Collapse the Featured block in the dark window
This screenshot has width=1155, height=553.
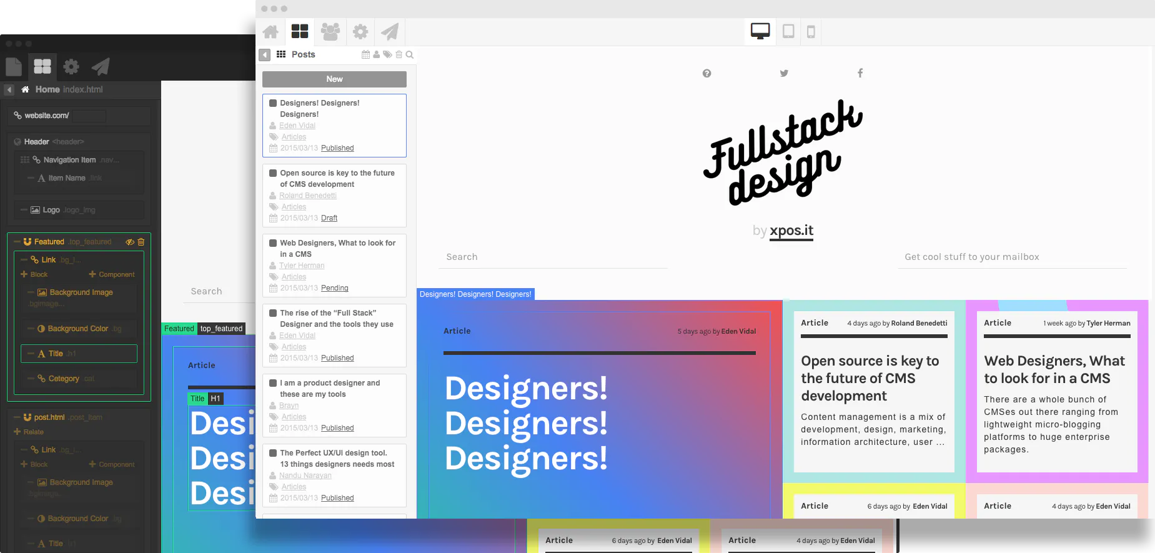(17, 242)
